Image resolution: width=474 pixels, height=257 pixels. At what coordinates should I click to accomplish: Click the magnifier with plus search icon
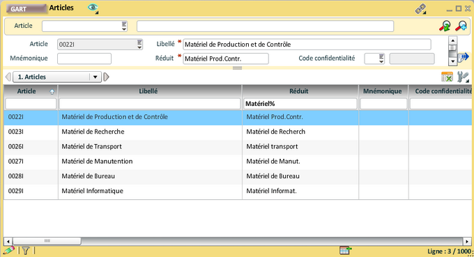tap(461, 26)
